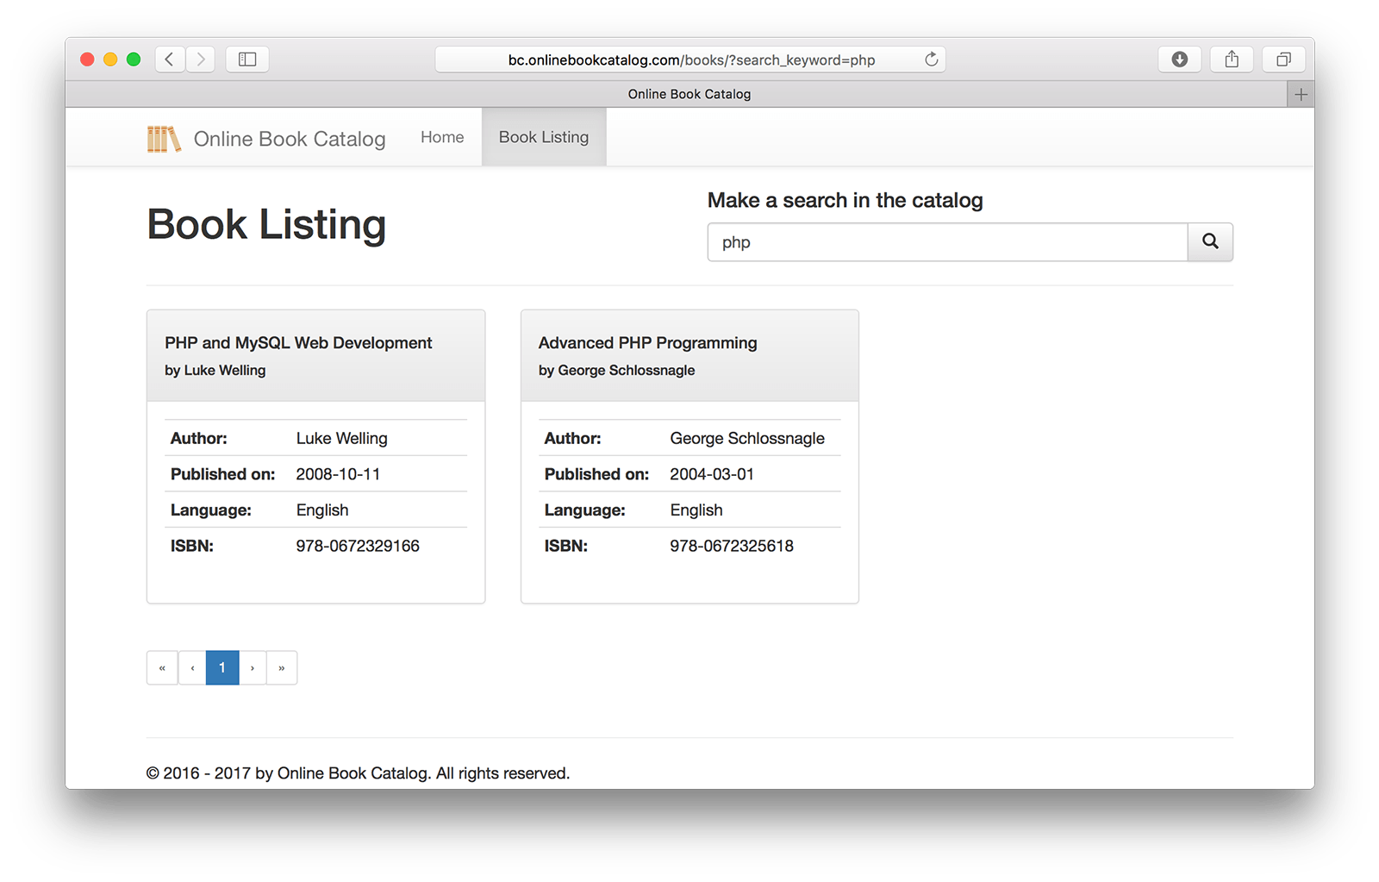The image size is (1379, 882).
Task: Minimize the window with the yellow button
Action: point(110,59)
